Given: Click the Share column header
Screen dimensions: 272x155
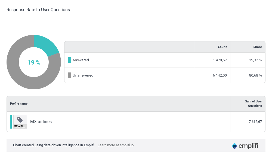Looking at the screenshot, I should click(257, 47).
